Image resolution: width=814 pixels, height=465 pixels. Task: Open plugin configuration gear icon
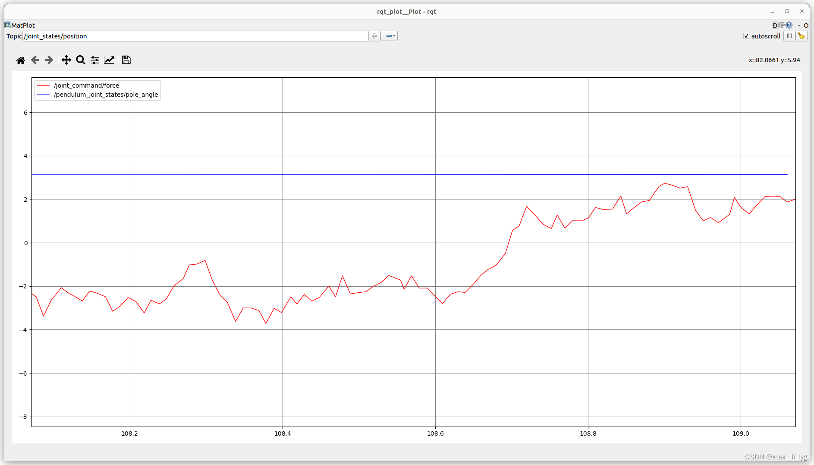tap(782, 25)
